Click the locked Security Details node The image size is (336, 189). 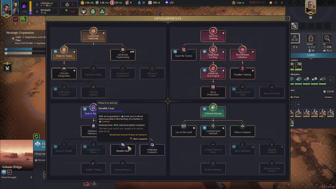click(64, 150)
